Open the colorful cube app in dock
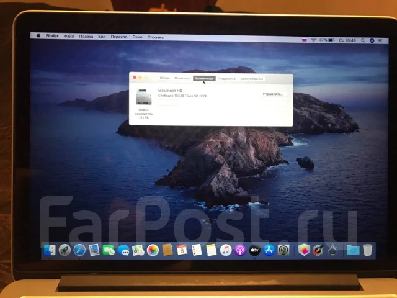 [x=304, y=250]
